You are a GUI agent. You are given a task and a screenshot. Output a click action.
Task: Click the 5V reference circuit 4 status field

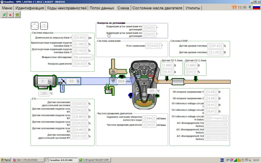click(216, 118)
